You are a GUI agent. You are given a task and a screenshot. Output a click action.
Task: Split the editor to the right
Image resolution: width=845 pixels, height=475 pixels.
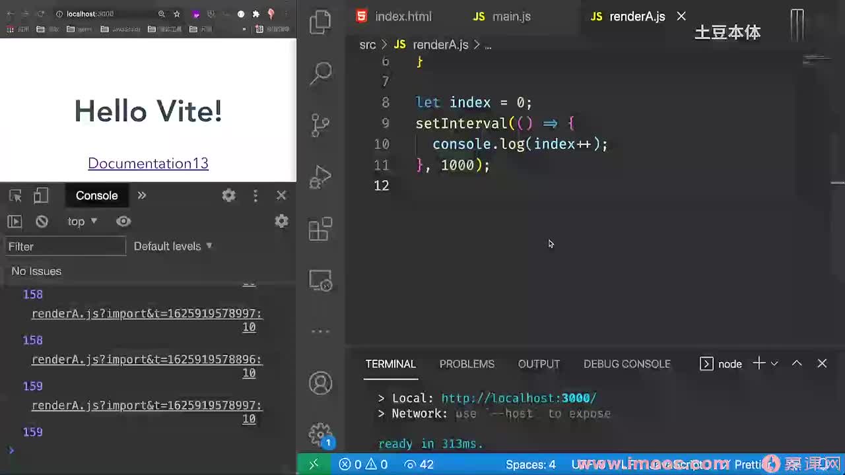pos(797,25)
